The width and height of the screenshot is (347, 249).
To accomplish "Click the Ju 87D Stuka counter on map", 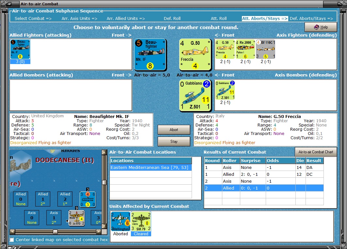I will [77, 218].
